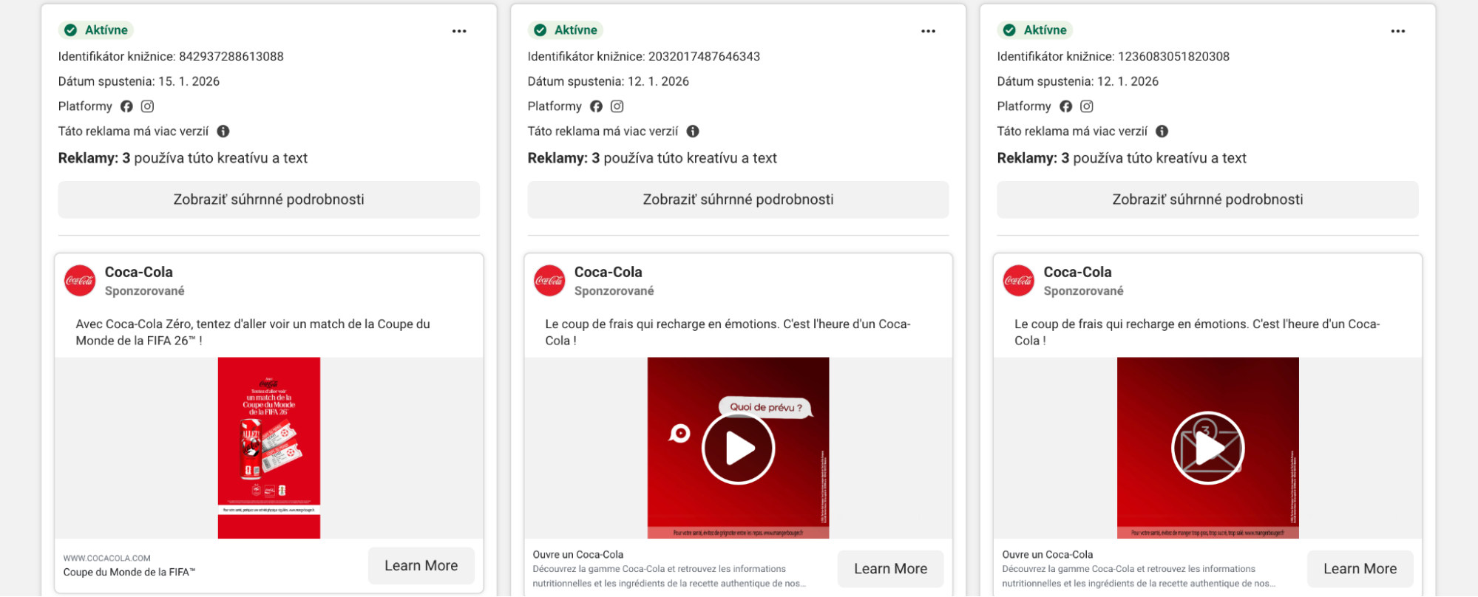
Task: Open summary details for the third ad
Action: 1207,199
